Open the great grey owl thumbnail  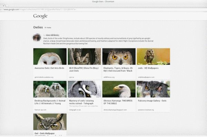click(85, 89)
